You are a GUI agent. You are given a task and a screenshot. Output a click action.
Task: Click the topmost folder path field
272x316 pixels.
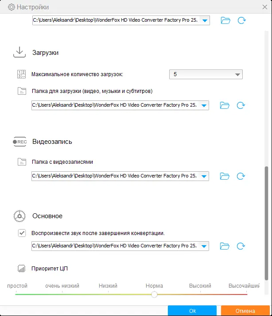click(116, 20)
